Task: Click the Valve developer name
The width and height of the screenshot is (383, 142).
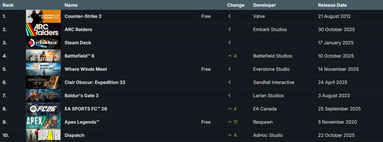Action: (259, 16)
